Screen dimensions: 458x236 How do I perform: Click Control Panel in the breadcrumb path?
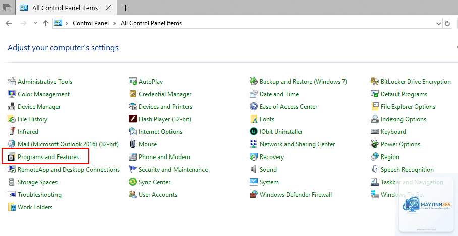coord(91,23)
